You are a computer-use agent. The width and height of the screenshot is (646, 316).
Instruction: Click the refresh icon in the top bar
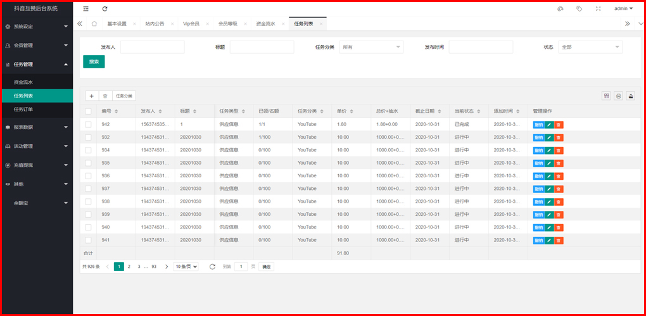pos(104,9)
